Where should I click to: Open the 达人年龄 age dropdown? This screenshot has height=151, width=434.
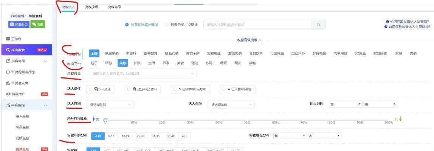[231, 105]
